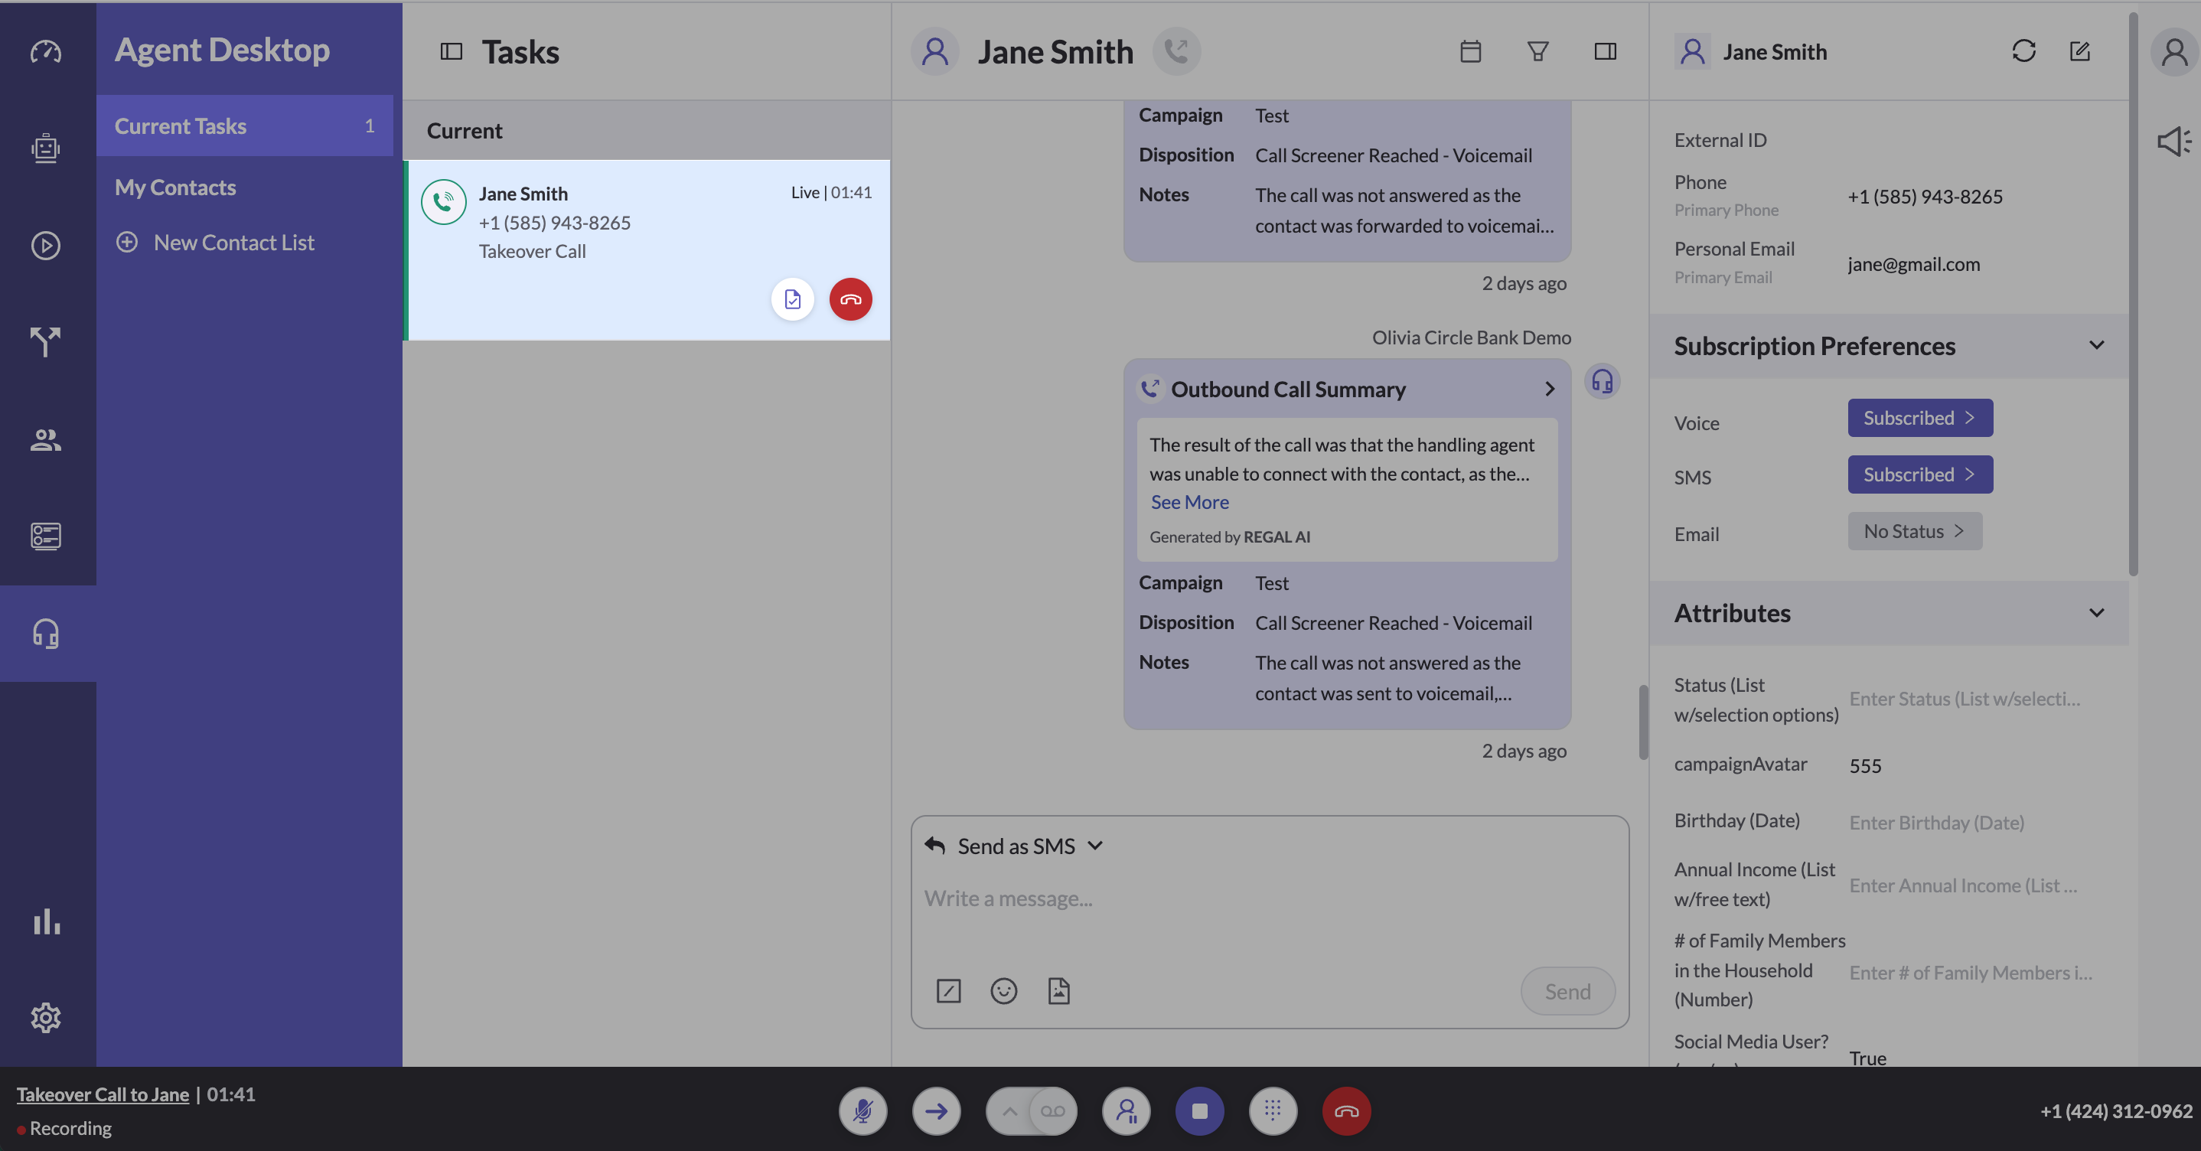2201x1151 pixels.
Task: Open the dialpad keypad button
Action: coord(1272,1111)
